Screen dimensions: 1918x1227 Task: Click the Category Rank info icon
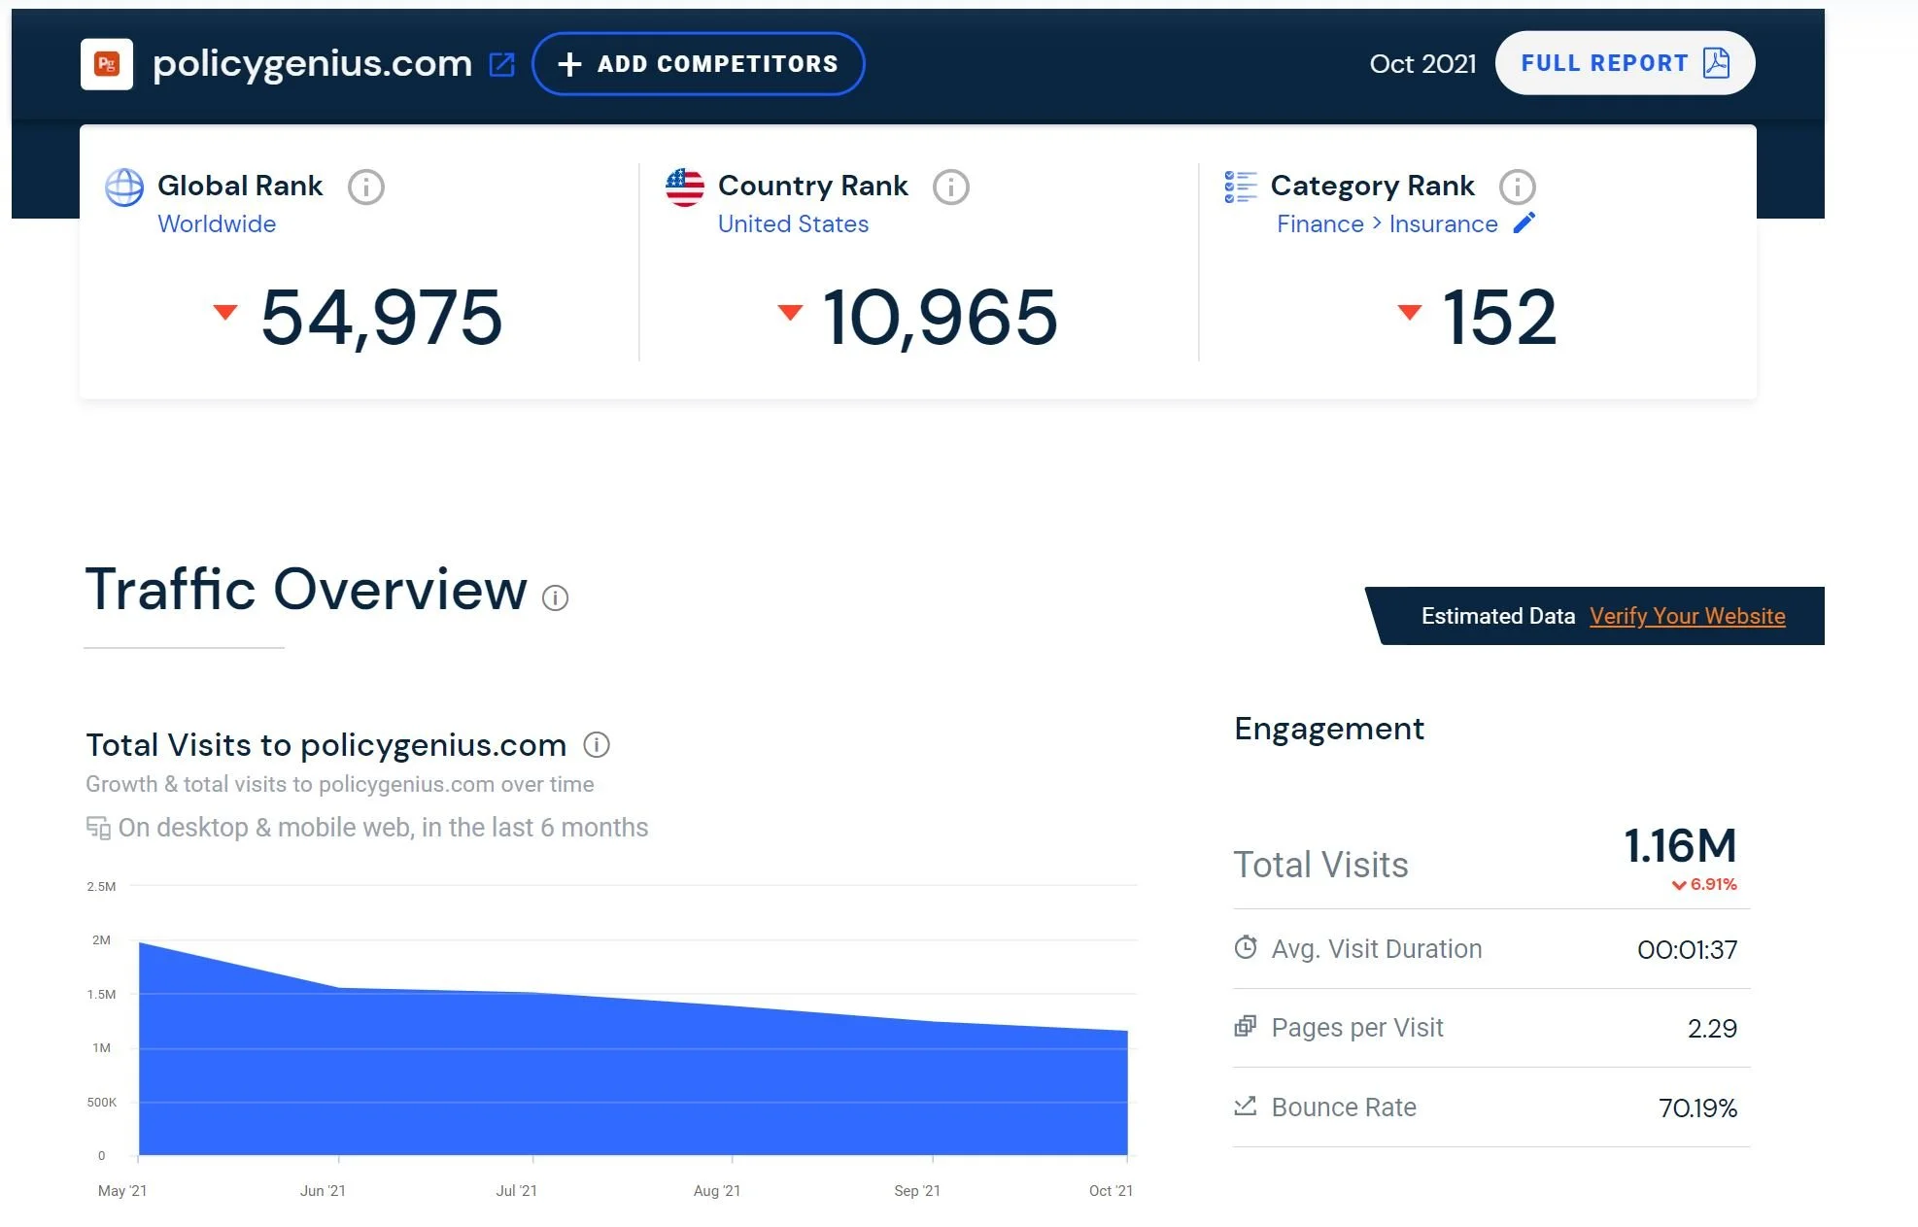(x=1517, y=187)
